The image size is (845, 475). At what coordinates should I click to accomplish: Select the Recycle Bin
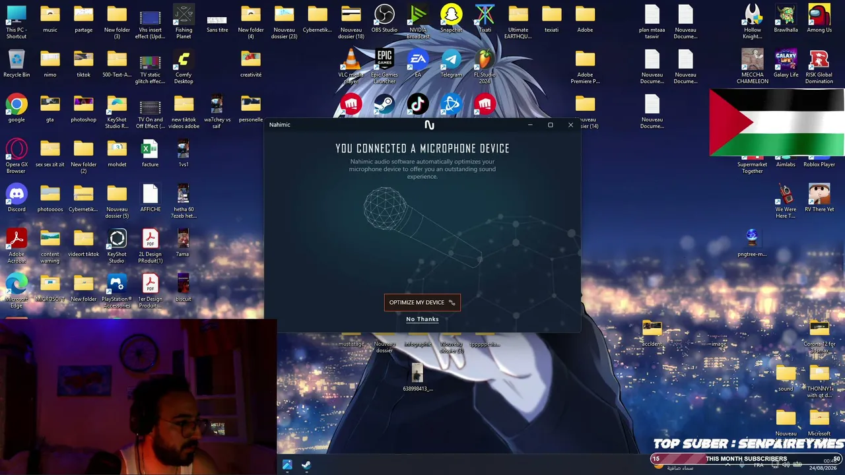tap(17, 63)
